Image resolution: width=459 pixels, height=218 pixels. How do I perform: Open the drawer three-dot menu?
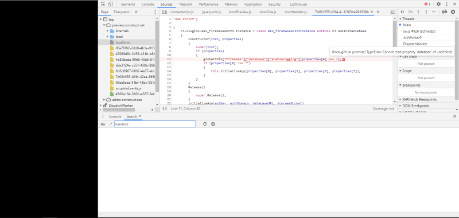(x=103, y=116)
